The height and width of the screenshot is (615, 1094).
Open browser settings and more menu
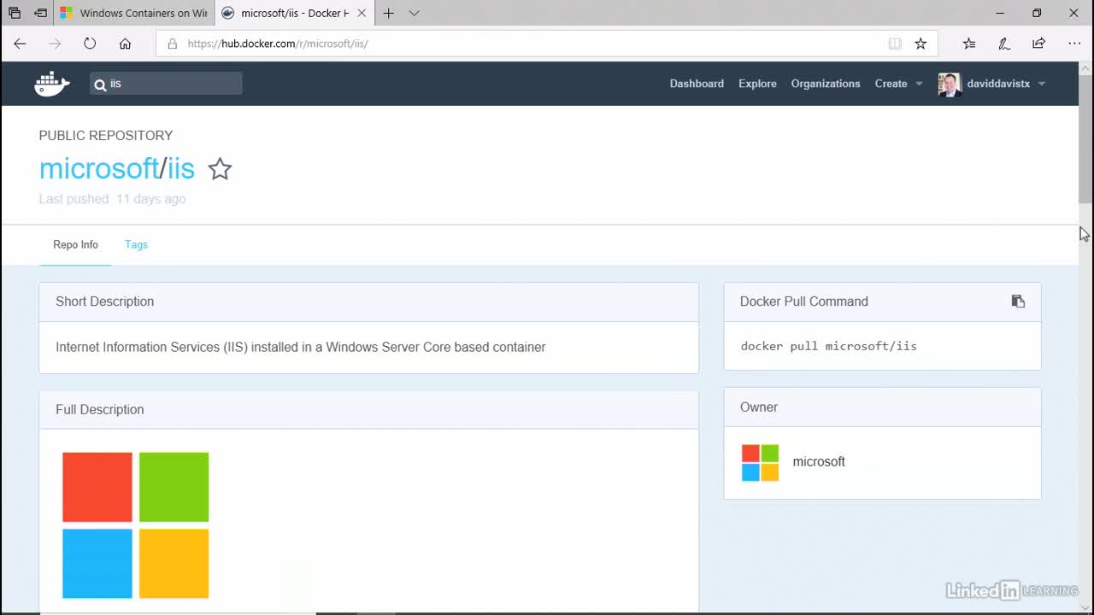[1074, 44]
